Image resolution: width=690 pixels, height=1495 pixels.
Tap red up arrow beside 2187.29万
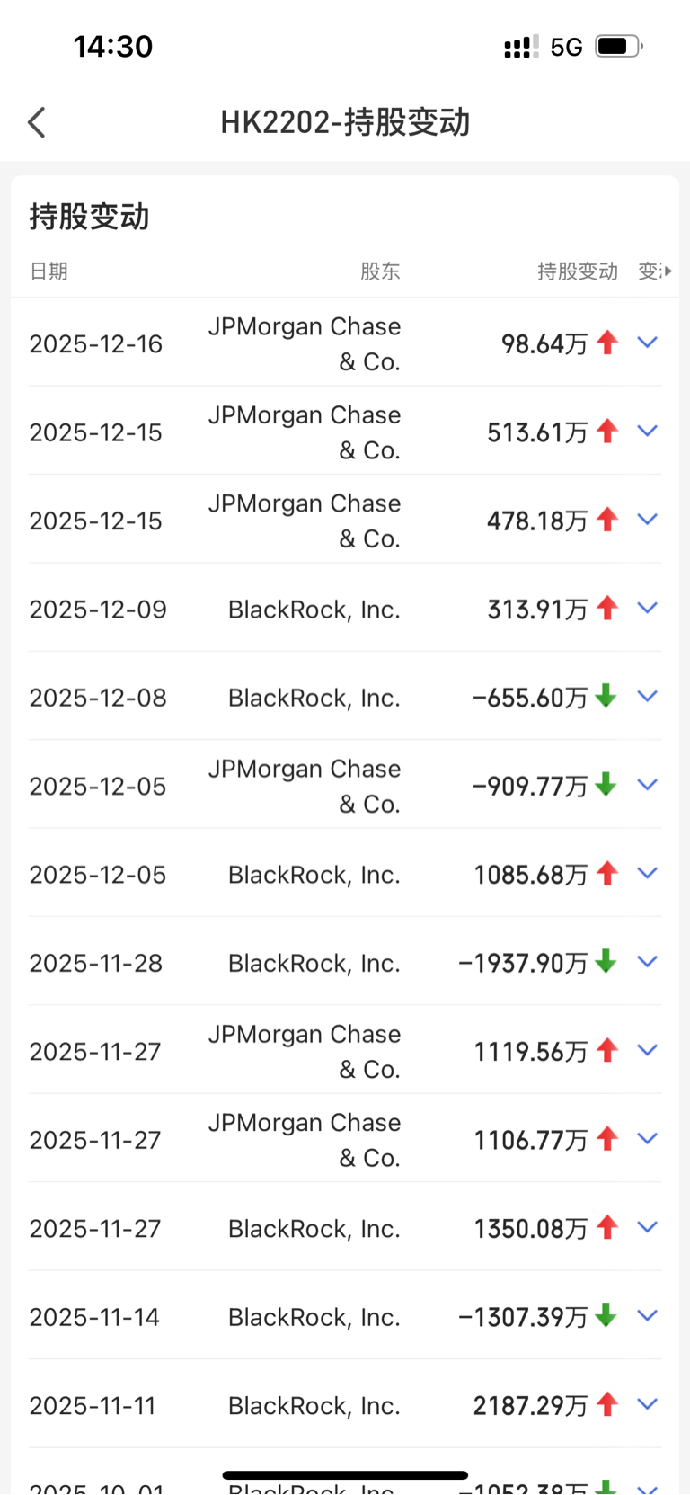(x=607, y=1404)
